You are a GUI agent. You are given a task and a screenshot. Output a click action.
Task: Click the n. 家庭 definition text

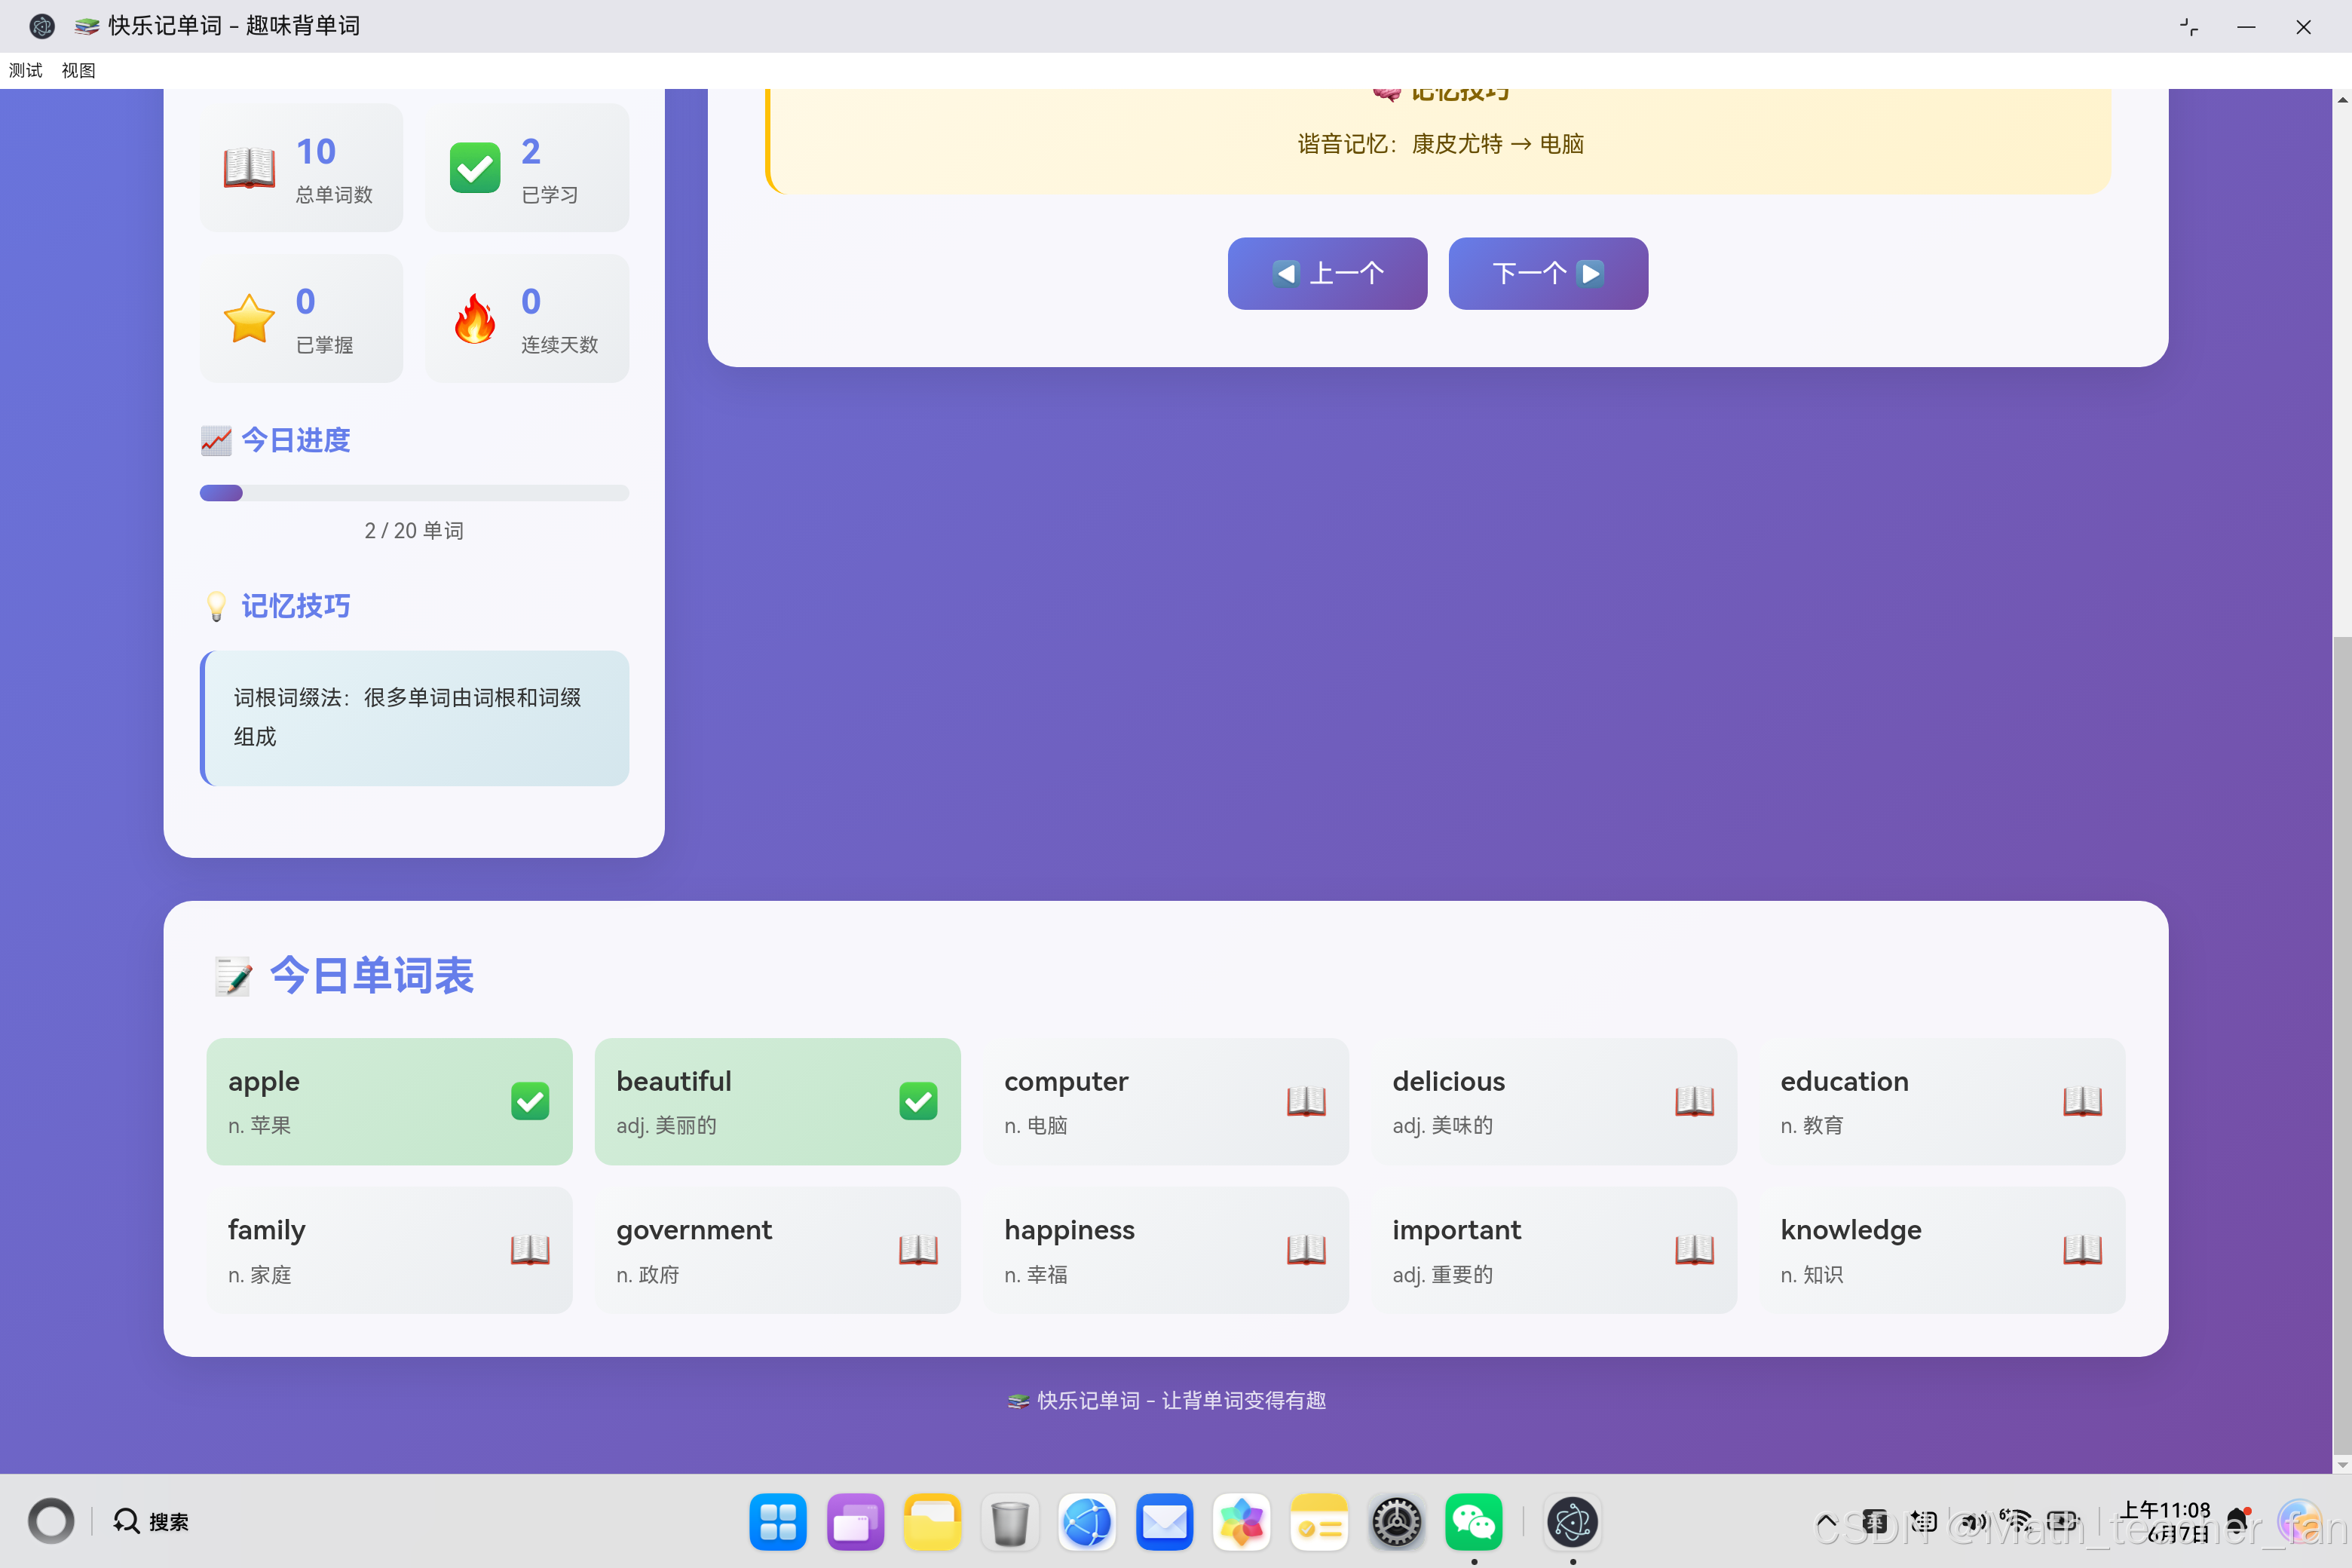click(x=259, y=1274)
